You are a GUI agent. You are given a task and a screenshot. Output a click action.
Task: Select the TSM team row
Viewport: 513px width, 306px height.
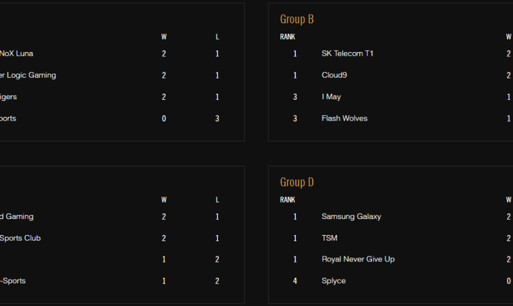330,238
